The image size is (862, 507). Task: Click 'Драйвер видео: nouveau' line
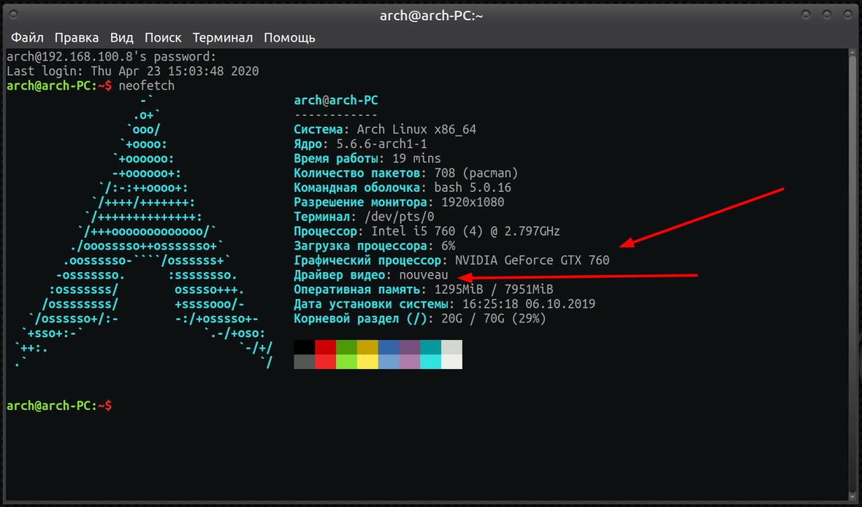pos(371,275)
